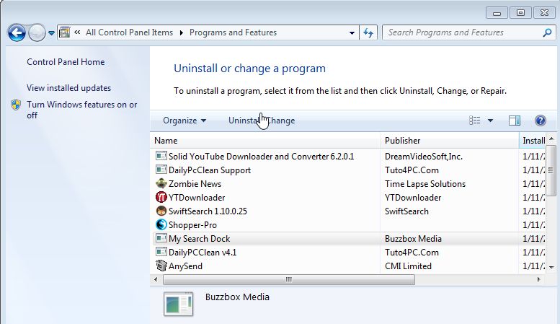Click the Zombie News icon
The width and height of the screenshot is (560, 324).
[161, 183]
